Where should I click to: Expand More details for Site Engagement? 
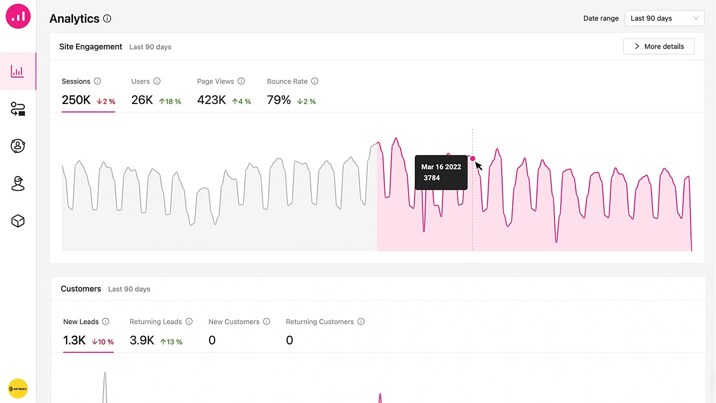[x=659, y=47]
